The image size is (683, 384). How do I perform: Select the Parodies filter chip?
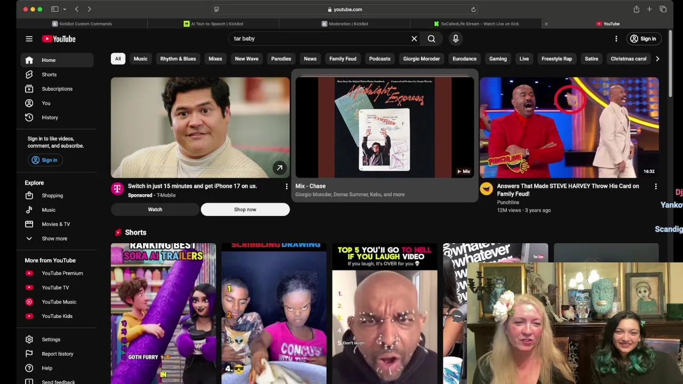281,59
